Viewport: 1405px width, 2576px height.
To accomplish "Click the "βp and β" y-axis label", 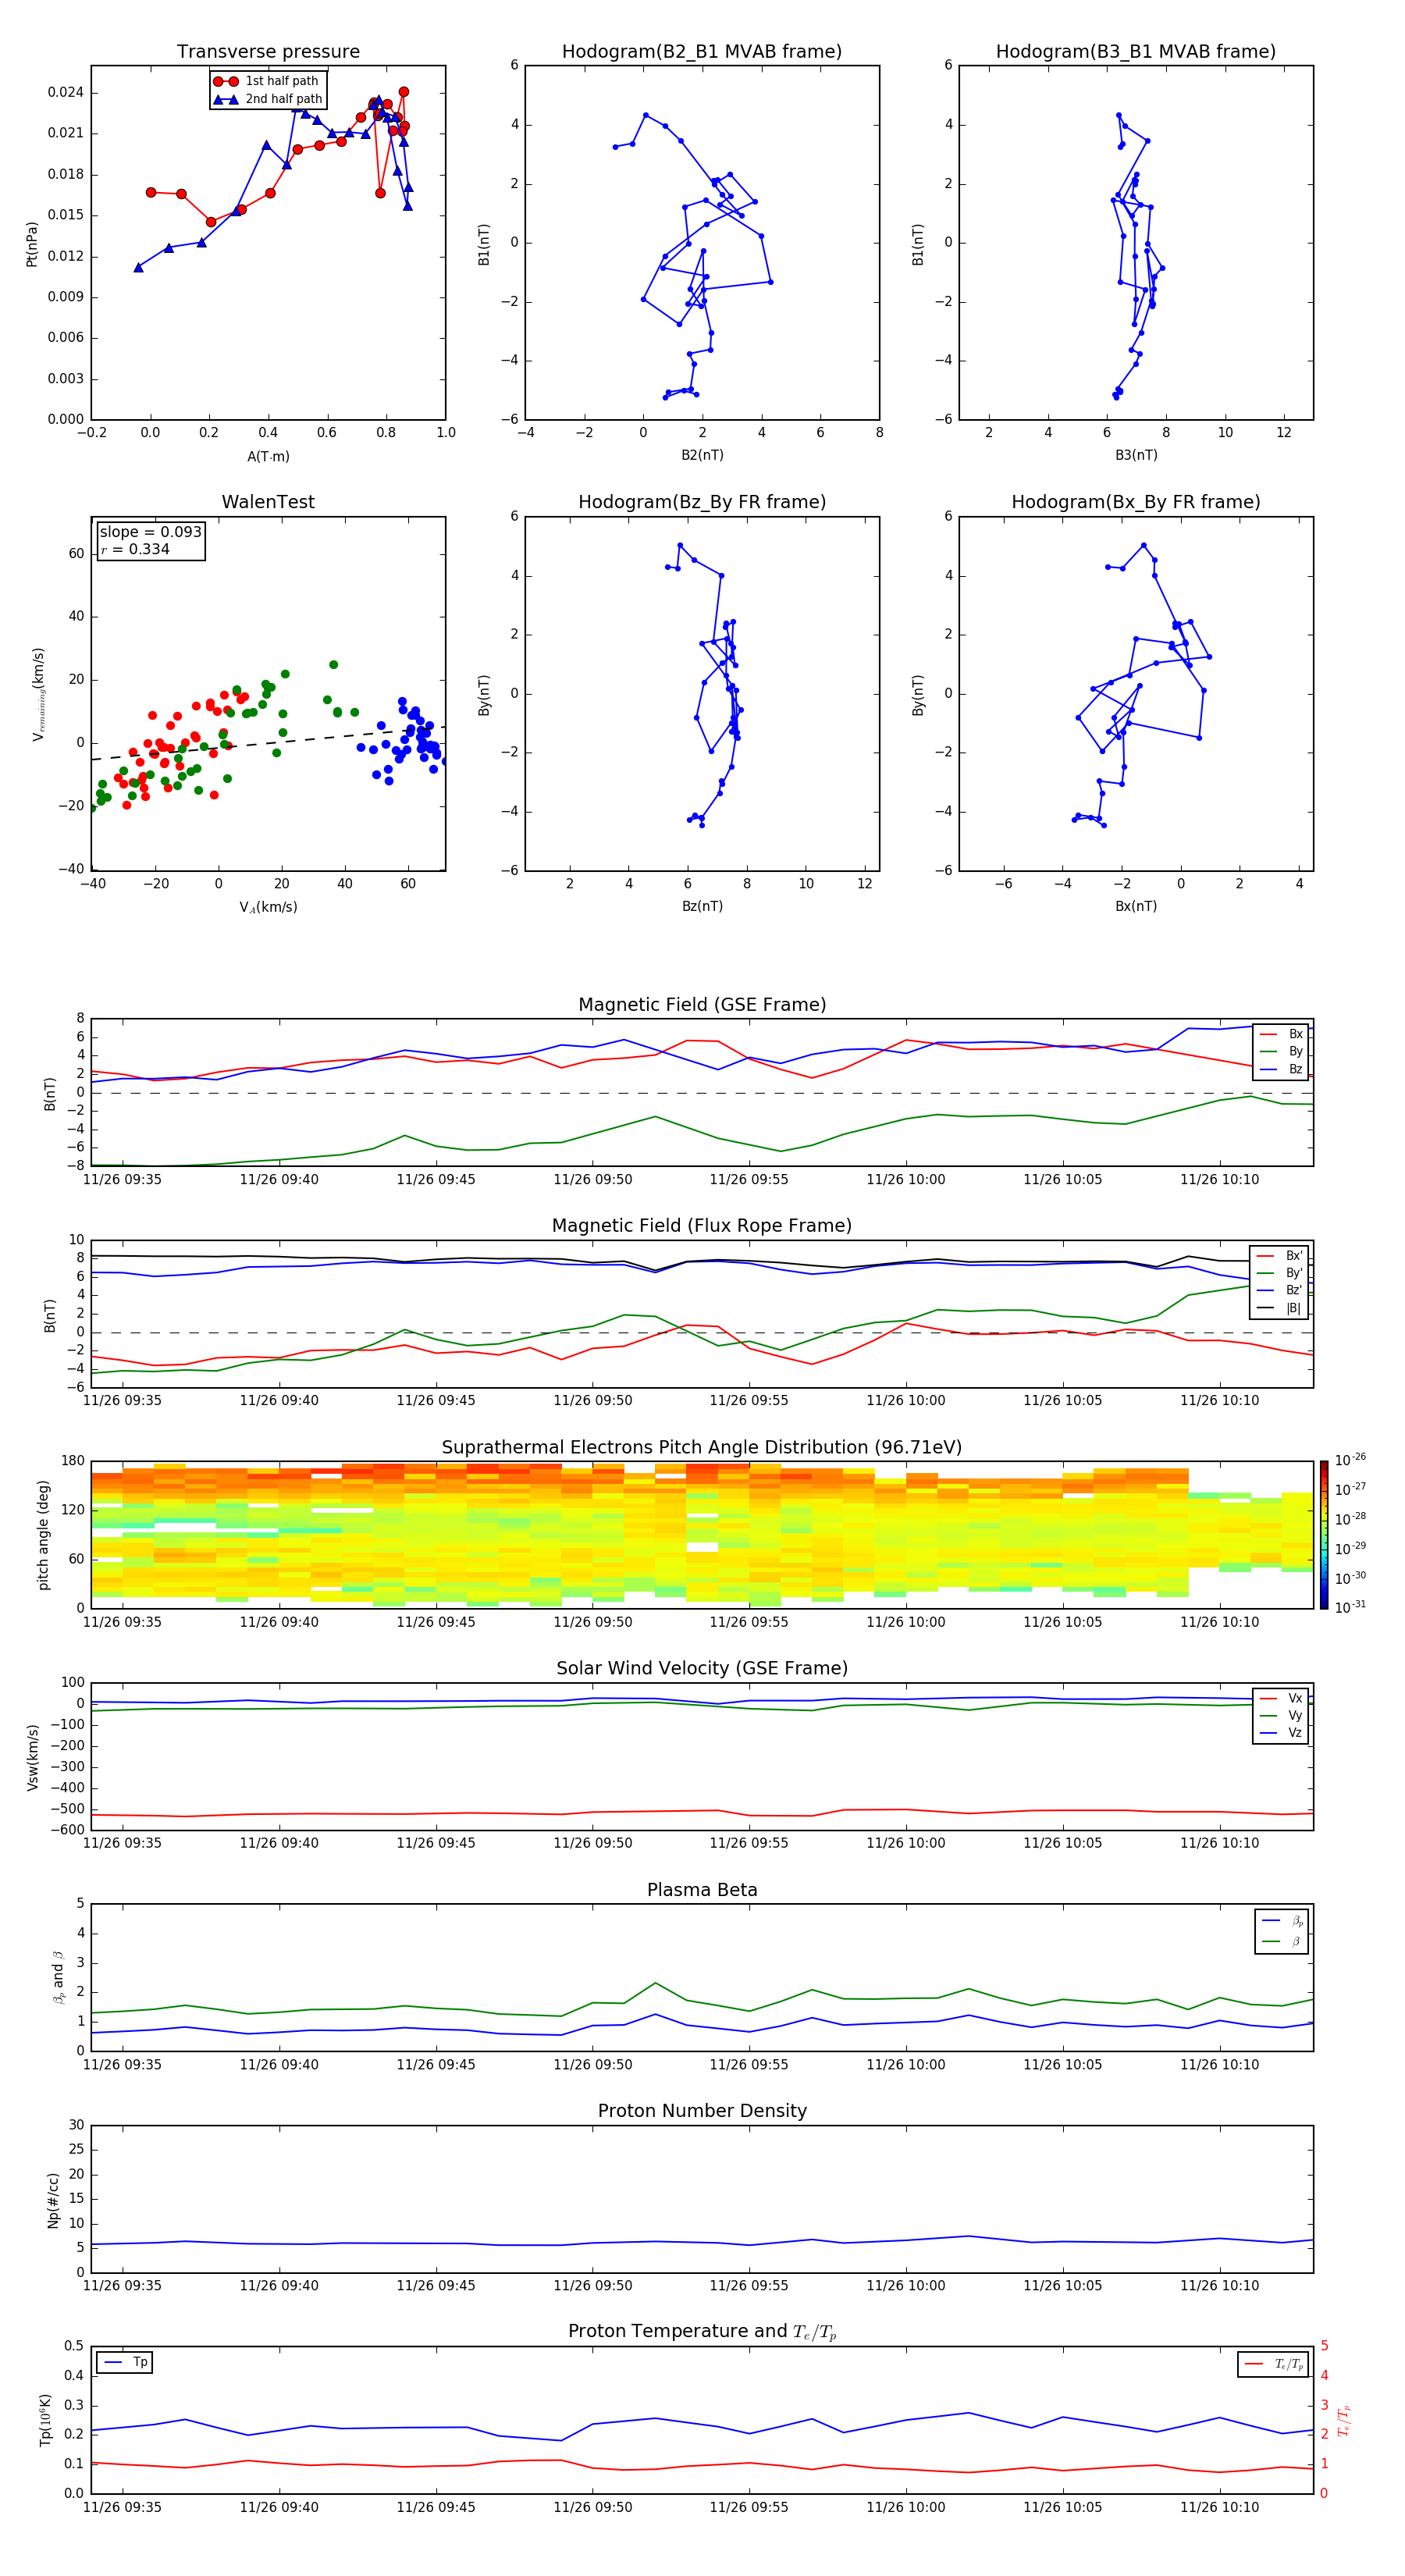I will [58, 1978].
